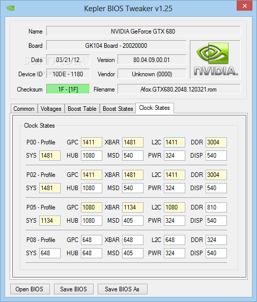Open the Voltages tab
257x302 pixels.
(x=51, y=109)
